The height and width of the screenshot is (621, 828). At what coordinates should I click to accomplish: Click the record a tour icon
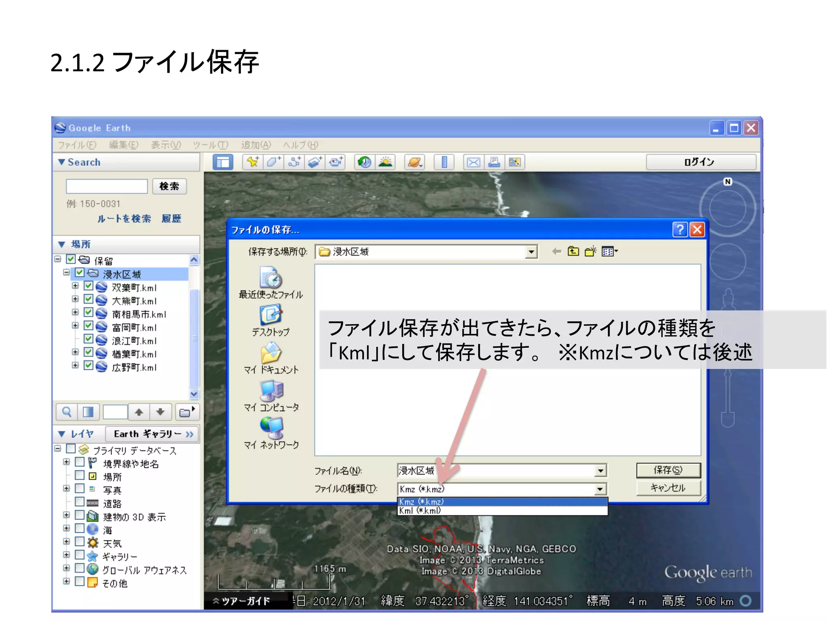click(336, 163)
